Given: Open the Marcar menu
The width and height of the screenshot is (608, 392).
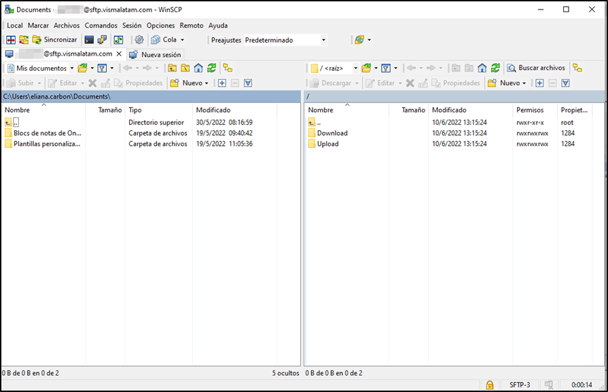Looking at the screenshot, I should (x=38, y=26).
